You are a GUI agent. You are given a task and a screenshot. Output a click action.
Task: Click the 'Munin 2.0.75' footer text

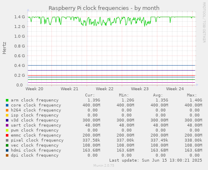click(x=104, y=165)
